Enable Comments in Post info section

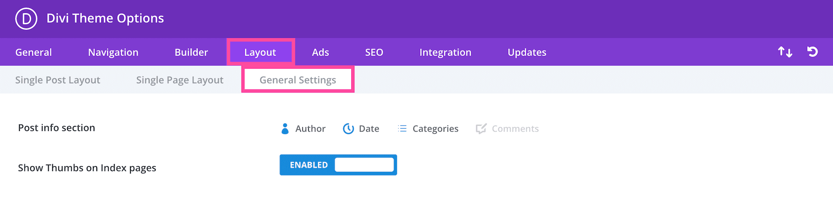507,129
